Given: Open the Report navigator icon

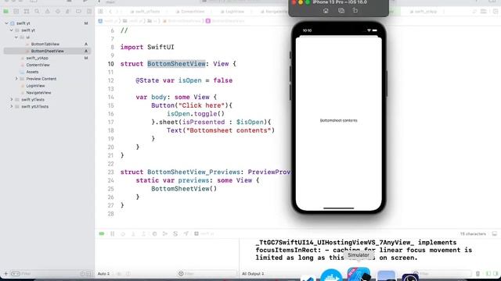Looking at the screenshot, I should [x=88, y=12].
